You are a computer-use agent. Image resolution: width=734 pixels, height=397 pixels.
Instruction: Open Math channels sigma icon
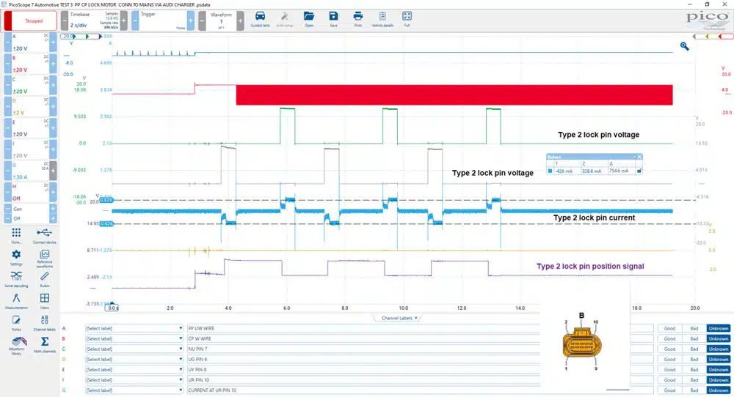pos(45,344)
